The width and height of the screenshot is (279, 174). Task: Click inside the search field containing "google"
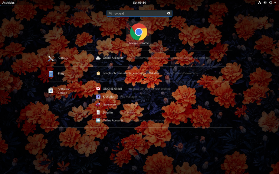pyautogui.click(x=139, y=13)
